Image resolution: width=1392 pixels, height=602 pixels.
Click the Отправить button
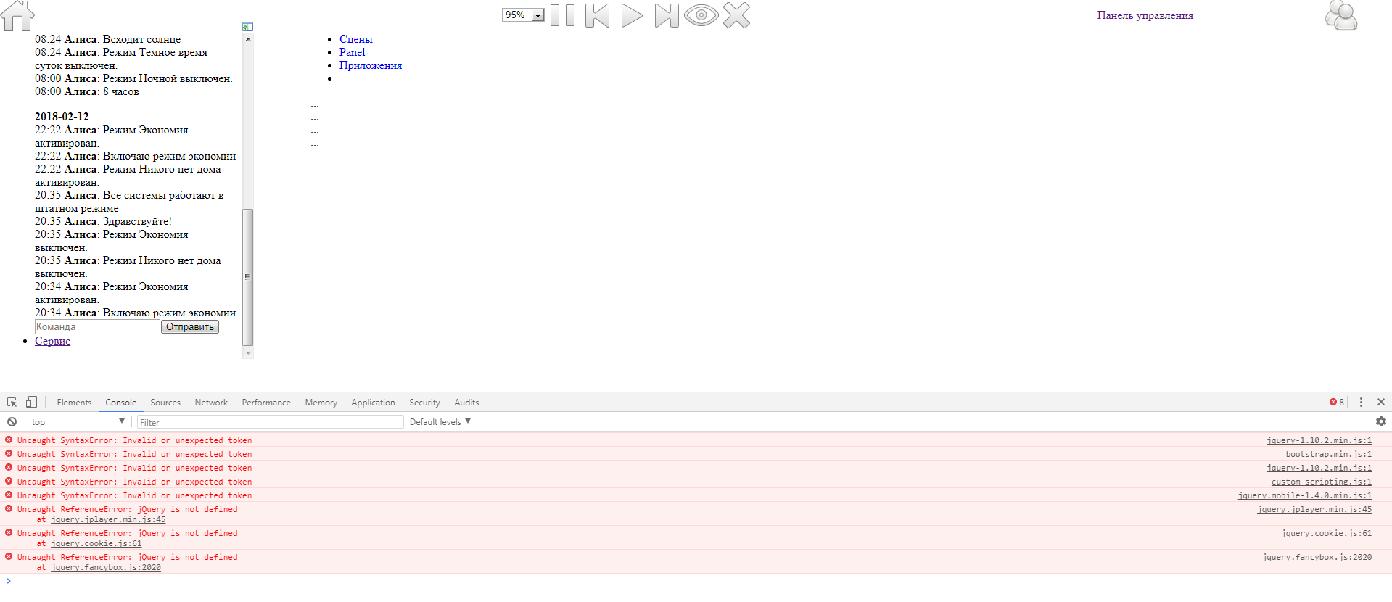click(x=190, y=327)
